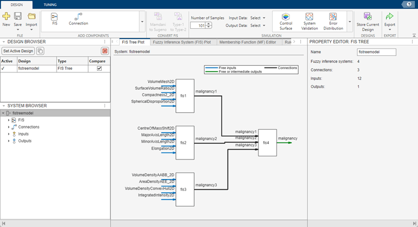This screenshot has height=227, width=418.
Task: Open the Output Data dropdown
Action: 257,26
